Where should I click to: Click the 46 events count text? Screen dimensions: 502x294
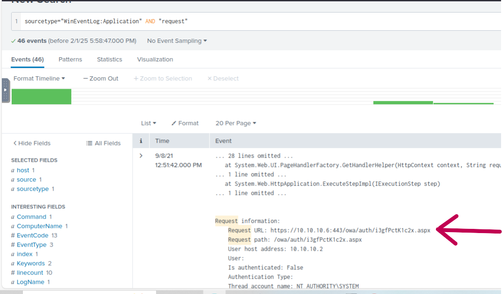pos(32,41)
